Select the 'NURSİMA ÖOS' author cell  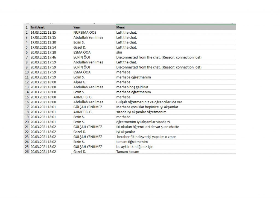tap(85, 33)
